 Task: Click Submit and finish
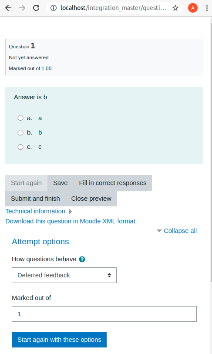tap(35, 199)
